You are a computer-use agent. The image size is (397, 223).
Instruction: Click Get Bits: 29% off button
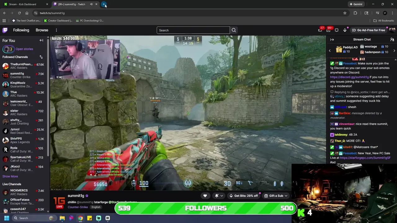coord(243,196)
